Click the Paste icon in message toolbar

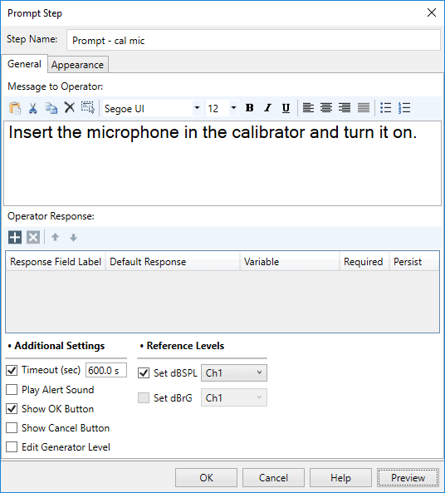click(x=15, y=108)
